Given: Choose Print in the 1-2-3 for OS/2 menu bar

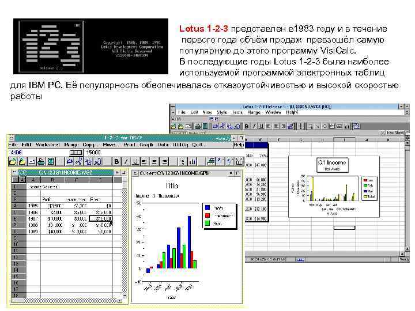Looking at the screenshot, I should point(130,145).
